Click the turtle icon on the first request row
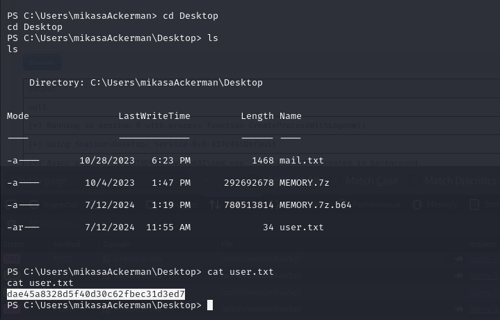 [459, 259]
